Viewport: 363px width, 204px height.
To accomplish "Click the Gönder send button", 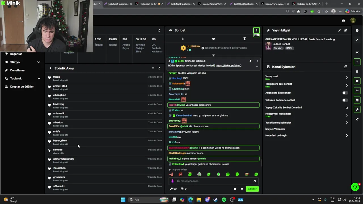I will 252,189.
